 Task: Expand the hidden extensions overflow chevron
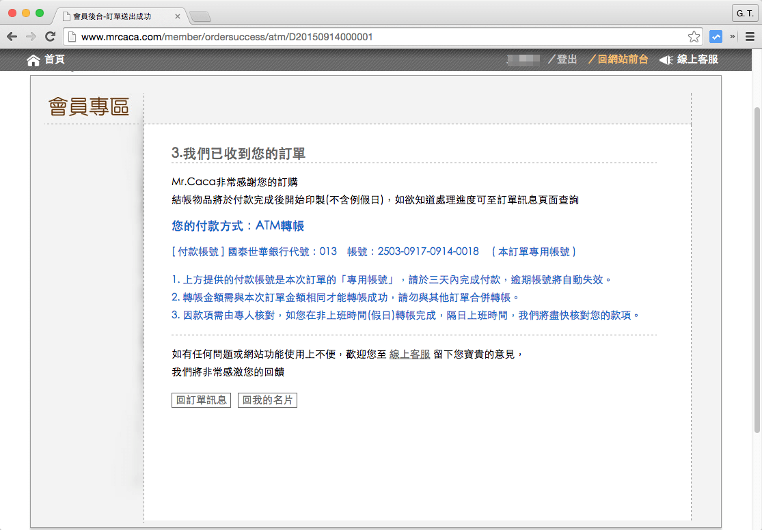tap(733, 37)
